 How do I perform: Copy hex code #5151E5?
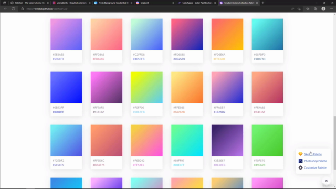click(58, 165)
